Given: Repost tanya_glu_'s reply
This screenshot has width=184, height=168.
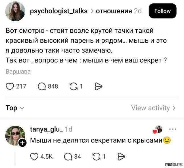Looking at the screenshot, I should [97, 156].
